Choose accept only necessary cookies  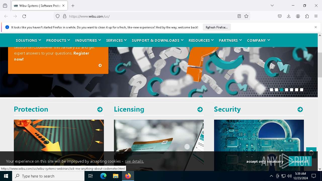265,161
